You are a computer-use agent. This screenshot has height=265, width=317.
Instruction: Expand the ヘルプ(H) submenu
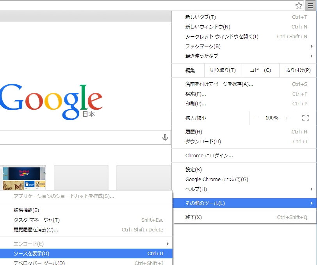(x=244, y=189)
